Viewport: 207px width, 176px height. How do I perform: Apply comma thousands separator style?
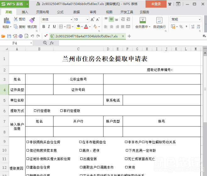(x=187, y=27)
